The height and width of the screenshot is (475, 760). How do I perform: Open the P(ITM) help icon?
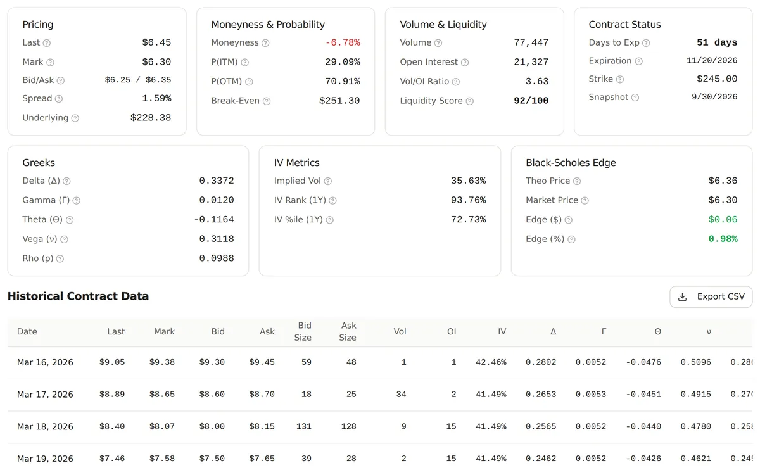pyautogui.click(x=245, y=62)
